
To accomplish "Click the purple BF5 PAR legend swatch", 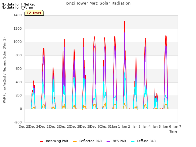I will click(x=108, y=141).
